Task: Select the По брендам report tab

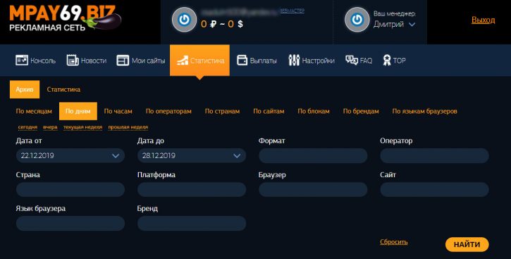Action: point(361,112)
